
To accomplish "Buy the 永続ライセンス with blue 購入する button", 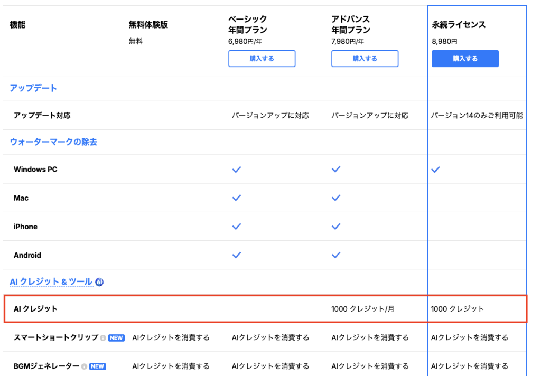I will coord(465,59).
